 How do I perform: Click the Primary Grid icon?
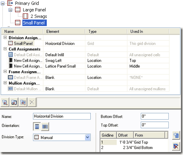click(x=10, y=3)
